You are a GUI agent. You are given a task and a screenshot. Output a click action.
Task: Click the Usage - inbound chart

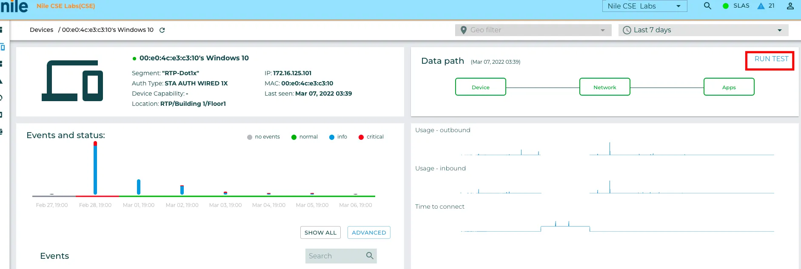tap(617, 187)
